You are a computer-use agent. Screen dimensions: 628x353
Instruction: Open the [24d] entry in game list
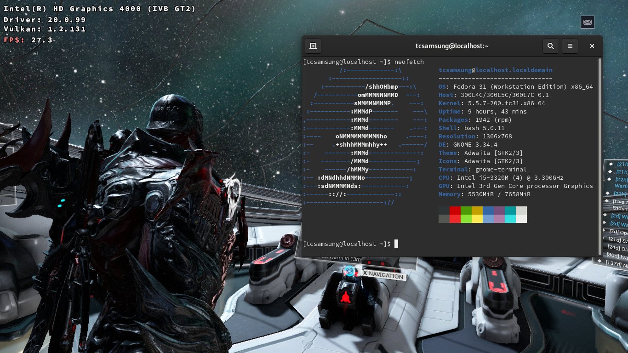point(617,248)
